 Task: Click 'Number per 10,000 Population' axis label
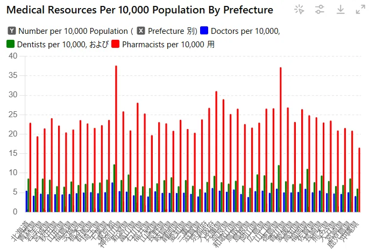(73, 31)
